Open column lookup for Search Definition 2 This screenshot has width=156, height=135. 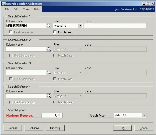[x=49, y=49]
